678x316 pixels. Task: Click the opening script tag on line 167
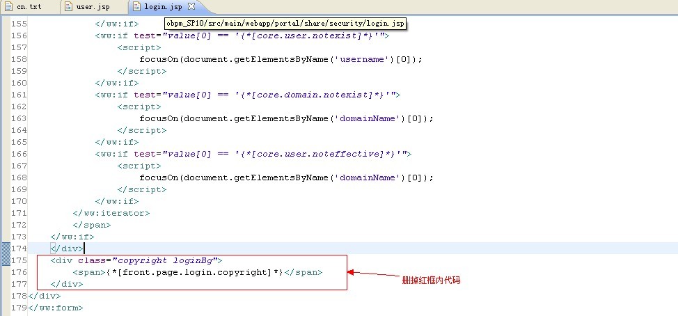coord(139,166)
